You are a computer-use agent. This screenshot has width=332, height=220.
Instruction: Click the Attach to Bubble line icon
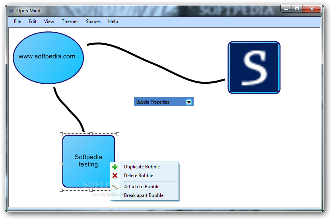pos(115,187)
